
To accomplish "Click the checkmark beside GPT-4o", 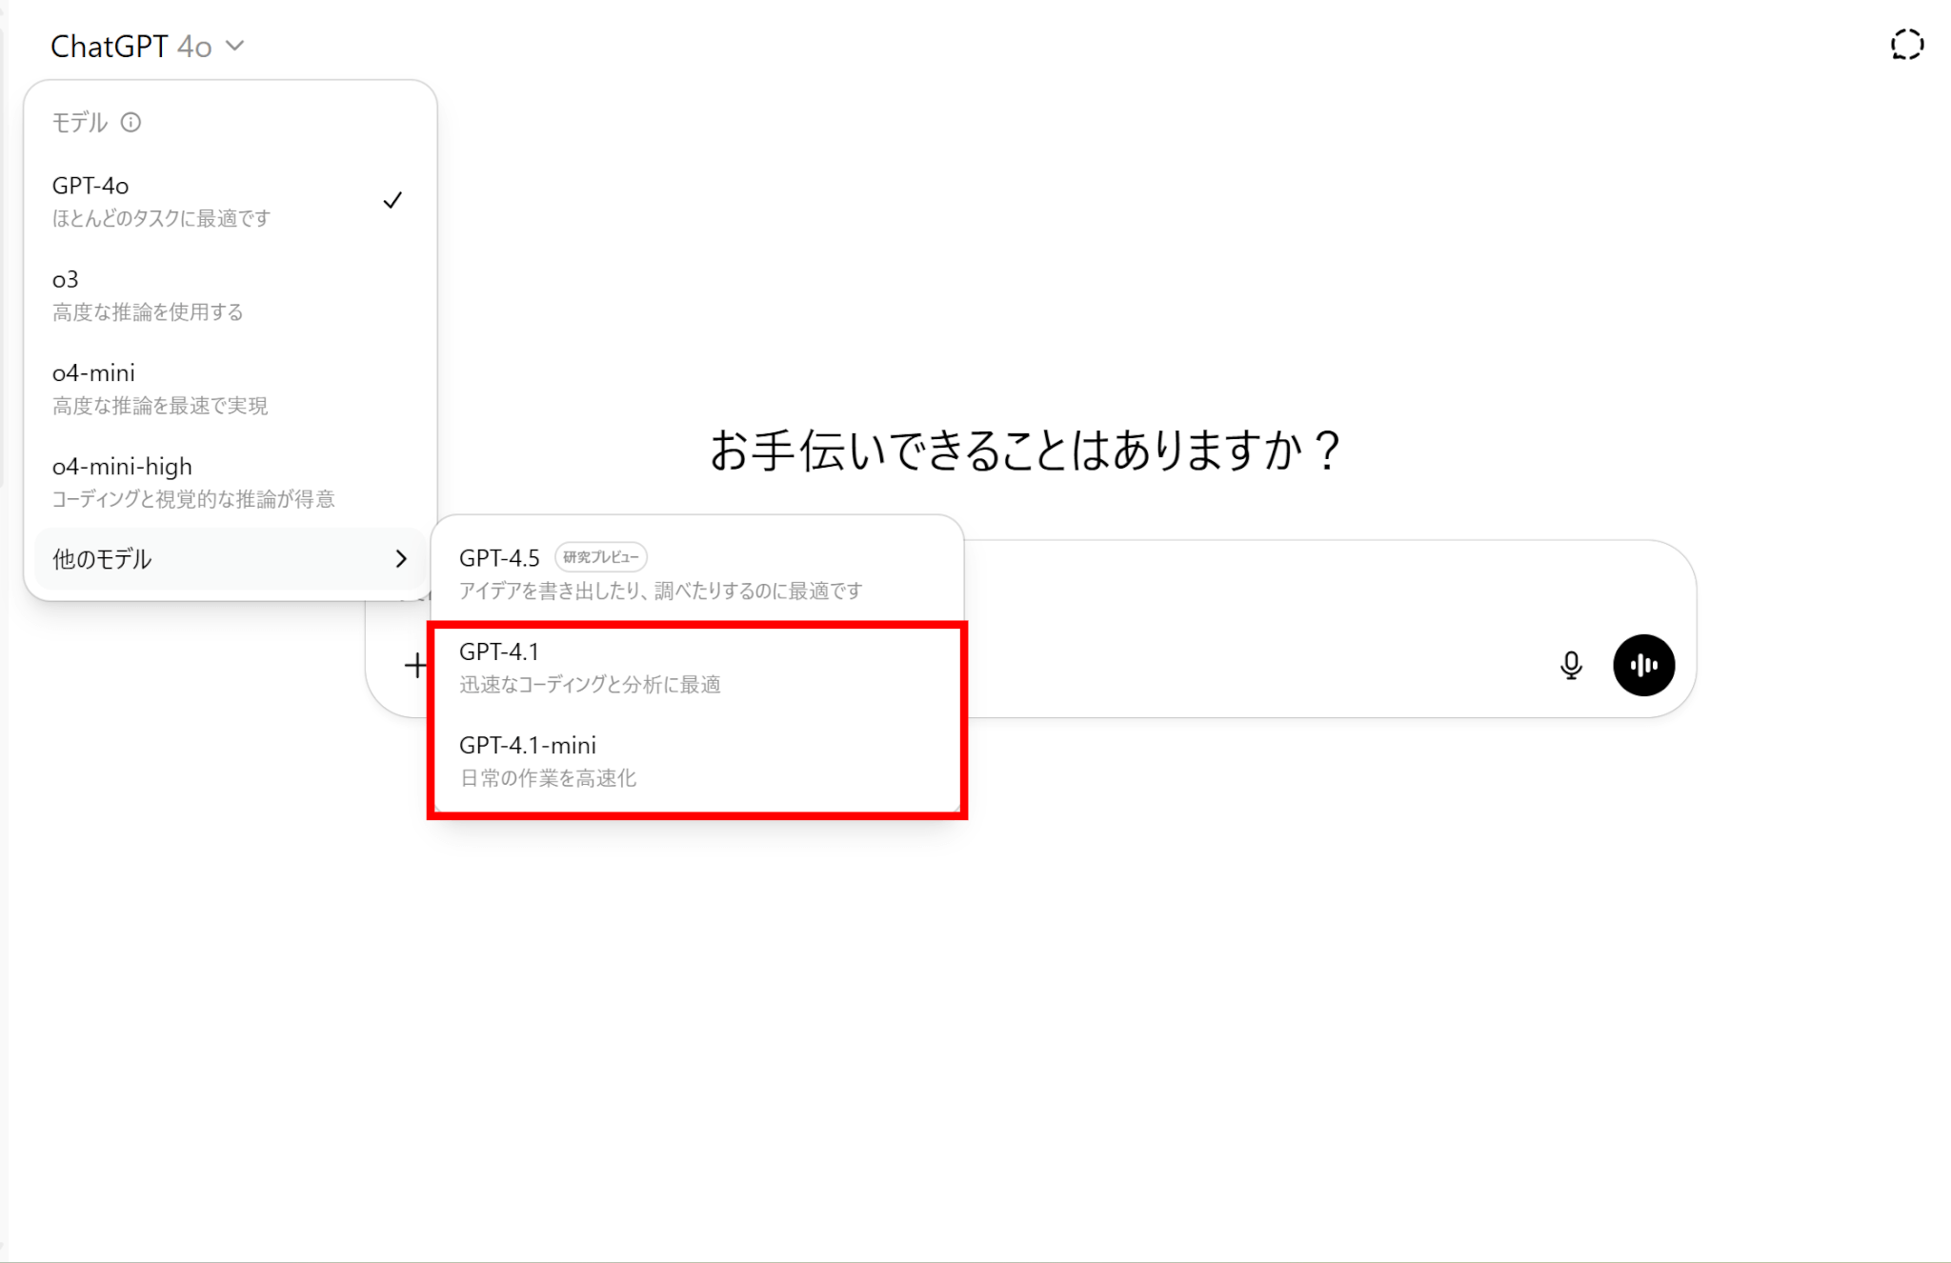I will click(x=392, y=200).
